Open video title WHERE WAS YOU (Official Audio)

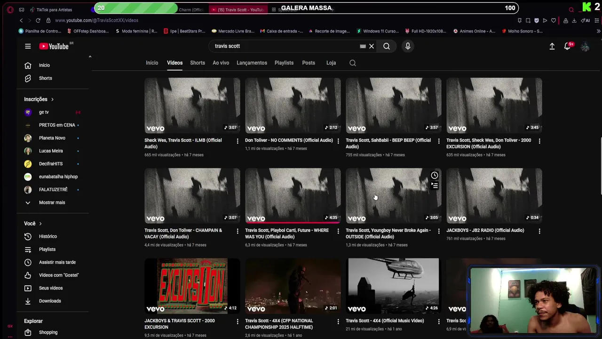coord(287,234)
